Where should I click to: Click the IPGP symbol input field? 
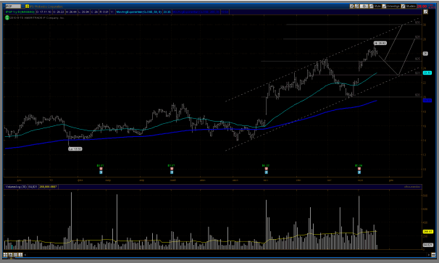pos(13,7)
